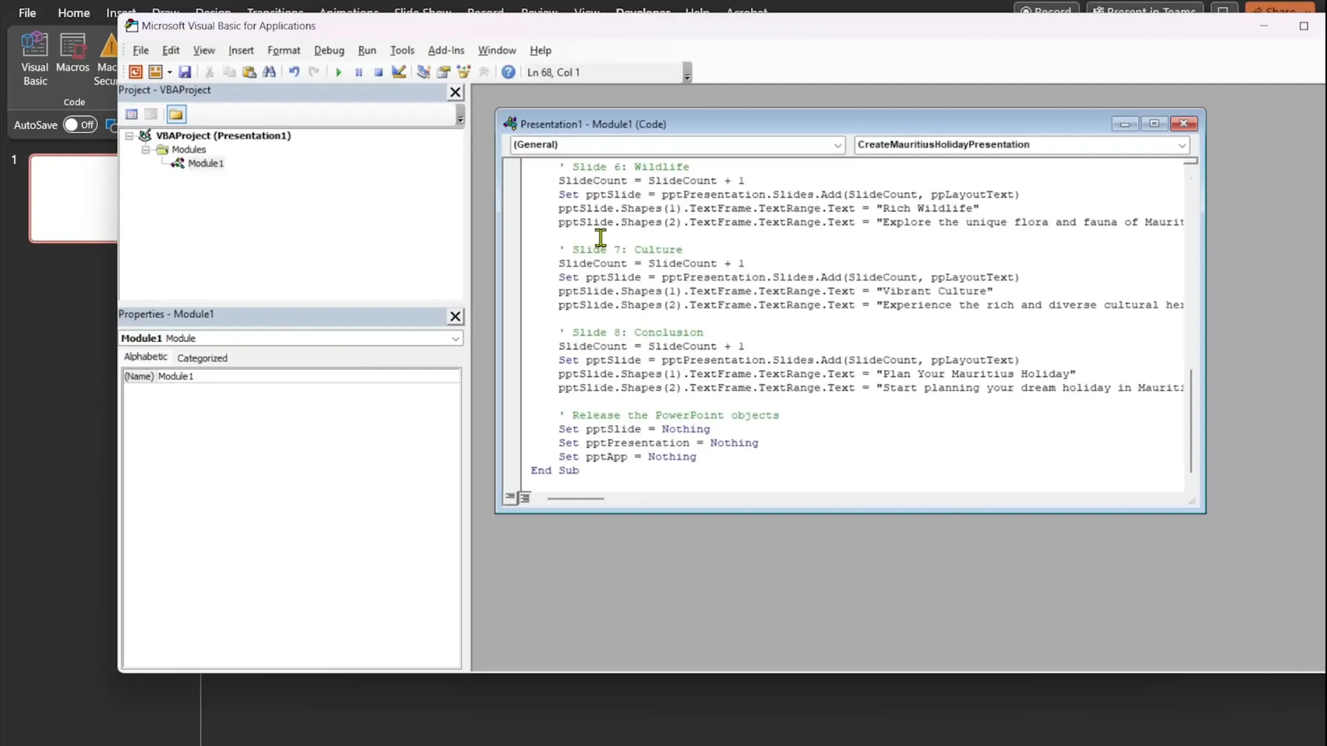
Task: Select VBAProject (Presentation1) tree item
Action: click(223, 136)
